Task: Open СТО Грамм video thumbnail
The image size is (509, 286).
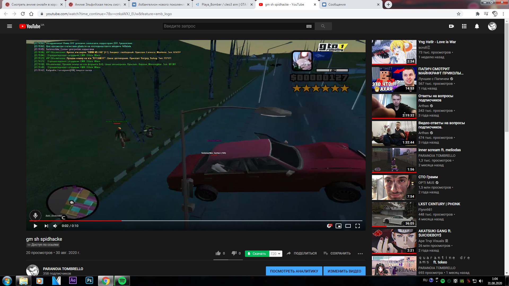Action: (x=394, y=187)
